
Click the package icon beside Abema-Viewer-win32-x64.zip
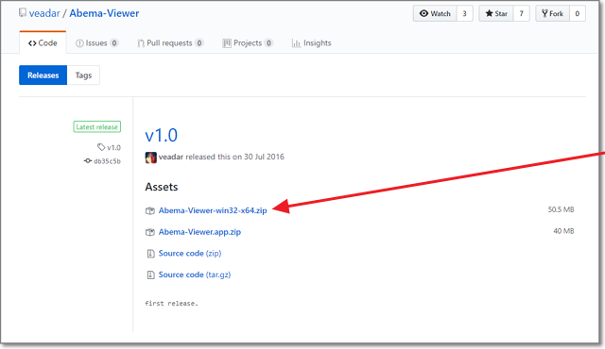[x=150, y=211]
